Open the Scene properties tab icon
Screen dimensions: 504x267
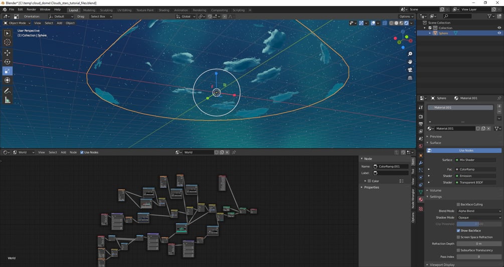click(420, 139)
